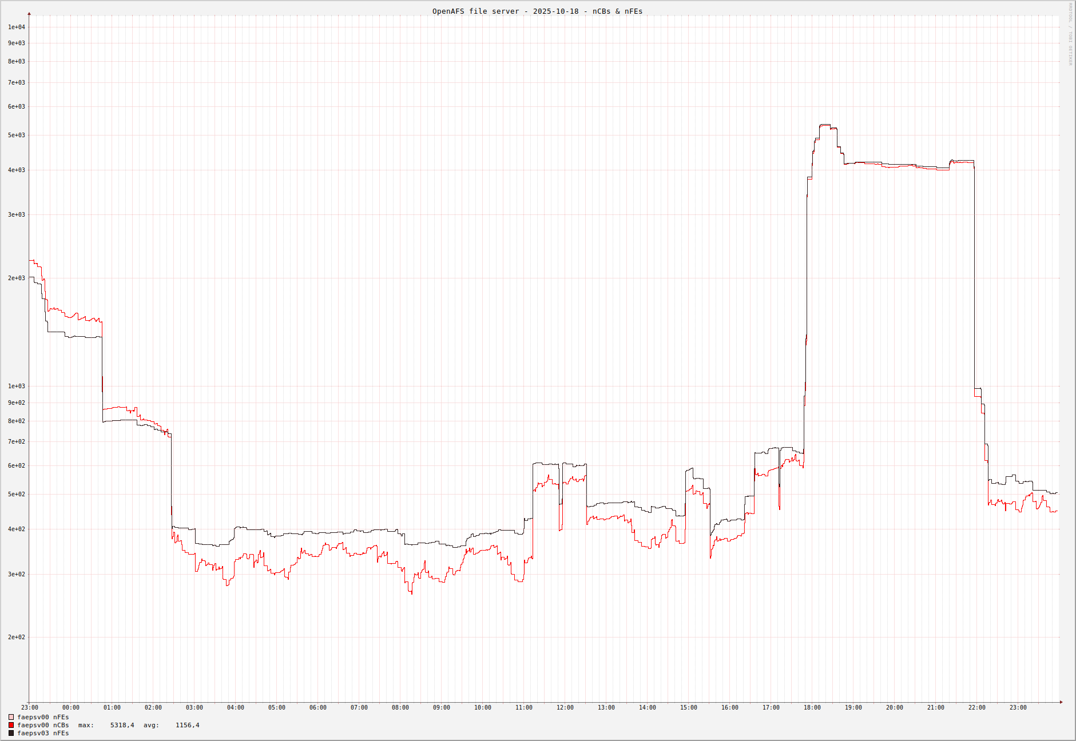Click the 1e+03 y-axis label

pos(16,386)
